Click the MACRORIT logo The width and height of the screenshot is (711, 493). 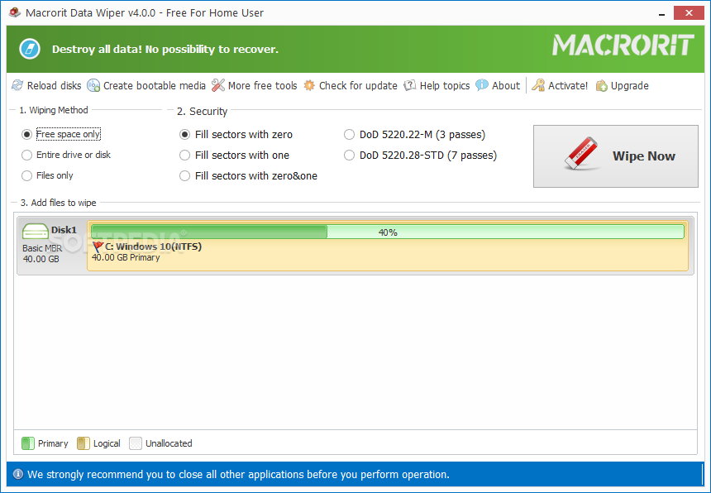[x=623, y=45]
